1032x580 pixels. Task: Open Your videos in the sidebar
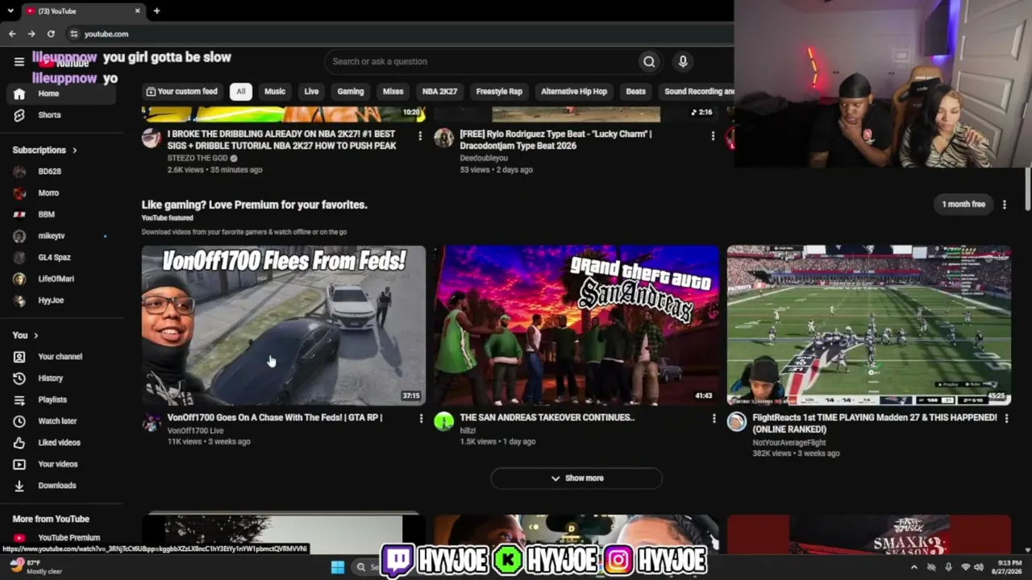pyautogui.click(x=61, y=464)
